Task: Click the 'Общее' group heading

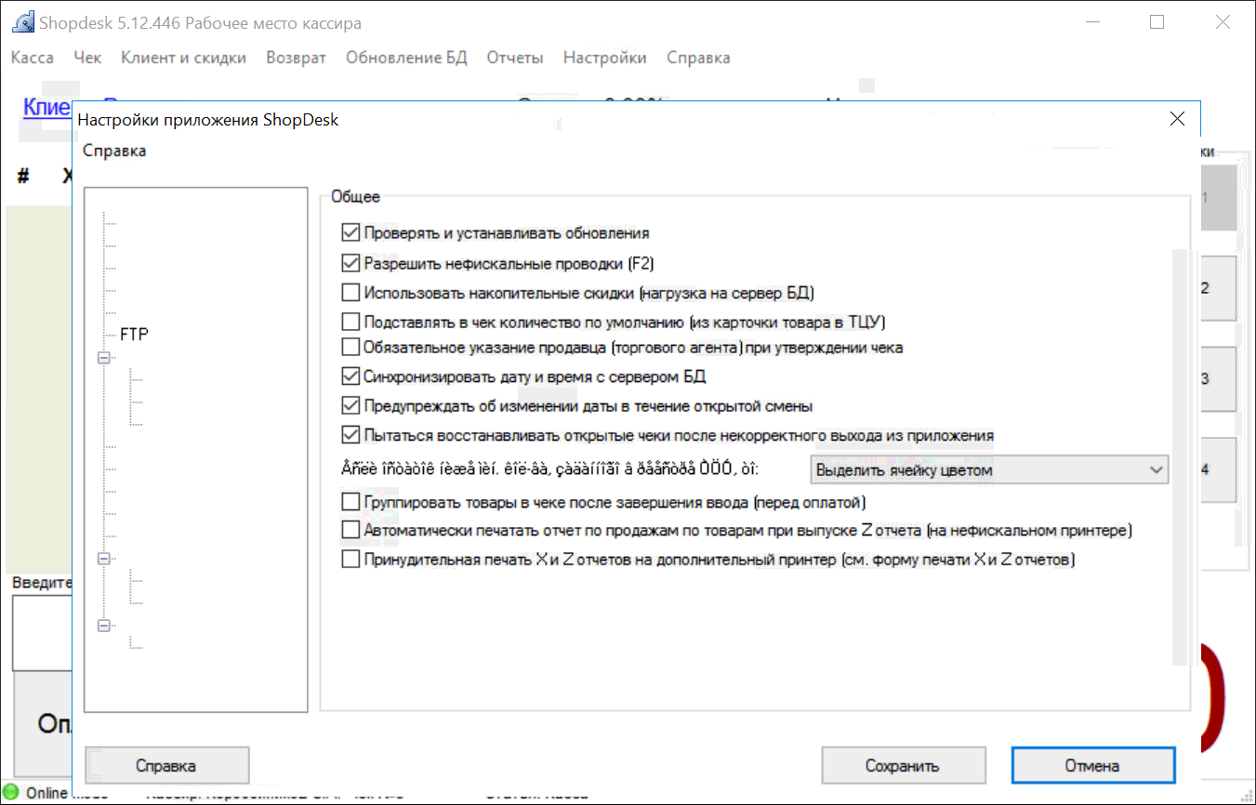Action: point(355,197)
